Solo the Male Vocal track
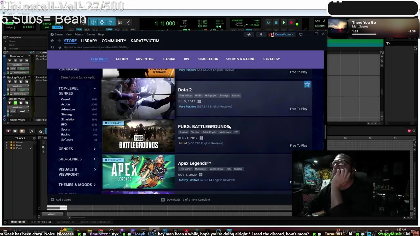 tap(21, 61)
